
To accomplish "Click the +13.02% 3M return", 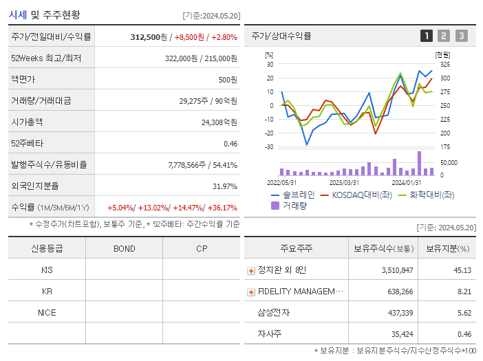I will (153, 208).
